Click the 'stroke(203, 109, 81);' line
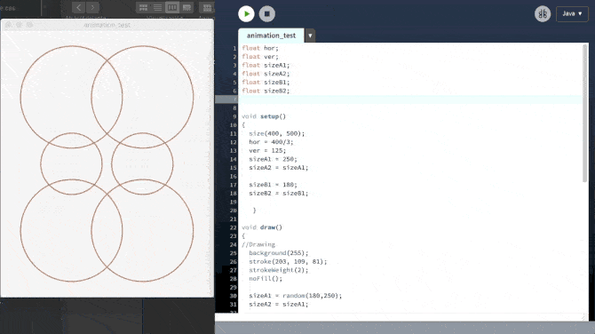The height and width of the screenshot is (334, 595). (x=288, y=261)
